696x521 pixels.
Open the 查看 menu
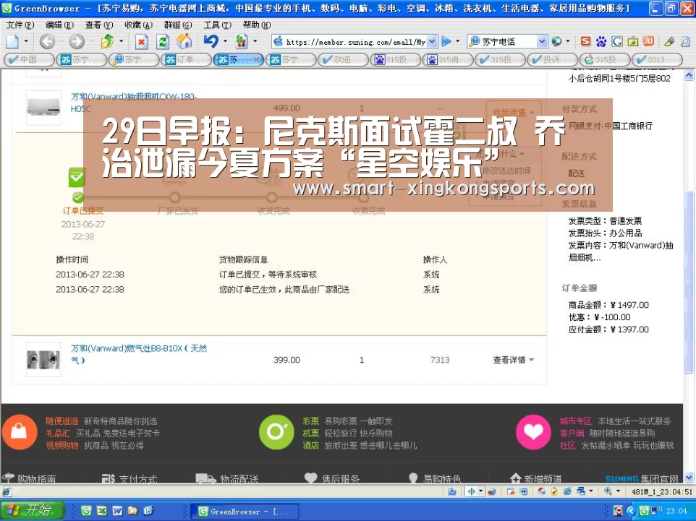[x=98, y=25]
